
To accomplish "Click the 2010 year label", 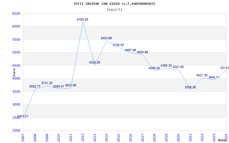I will click(x=59, y=138).
